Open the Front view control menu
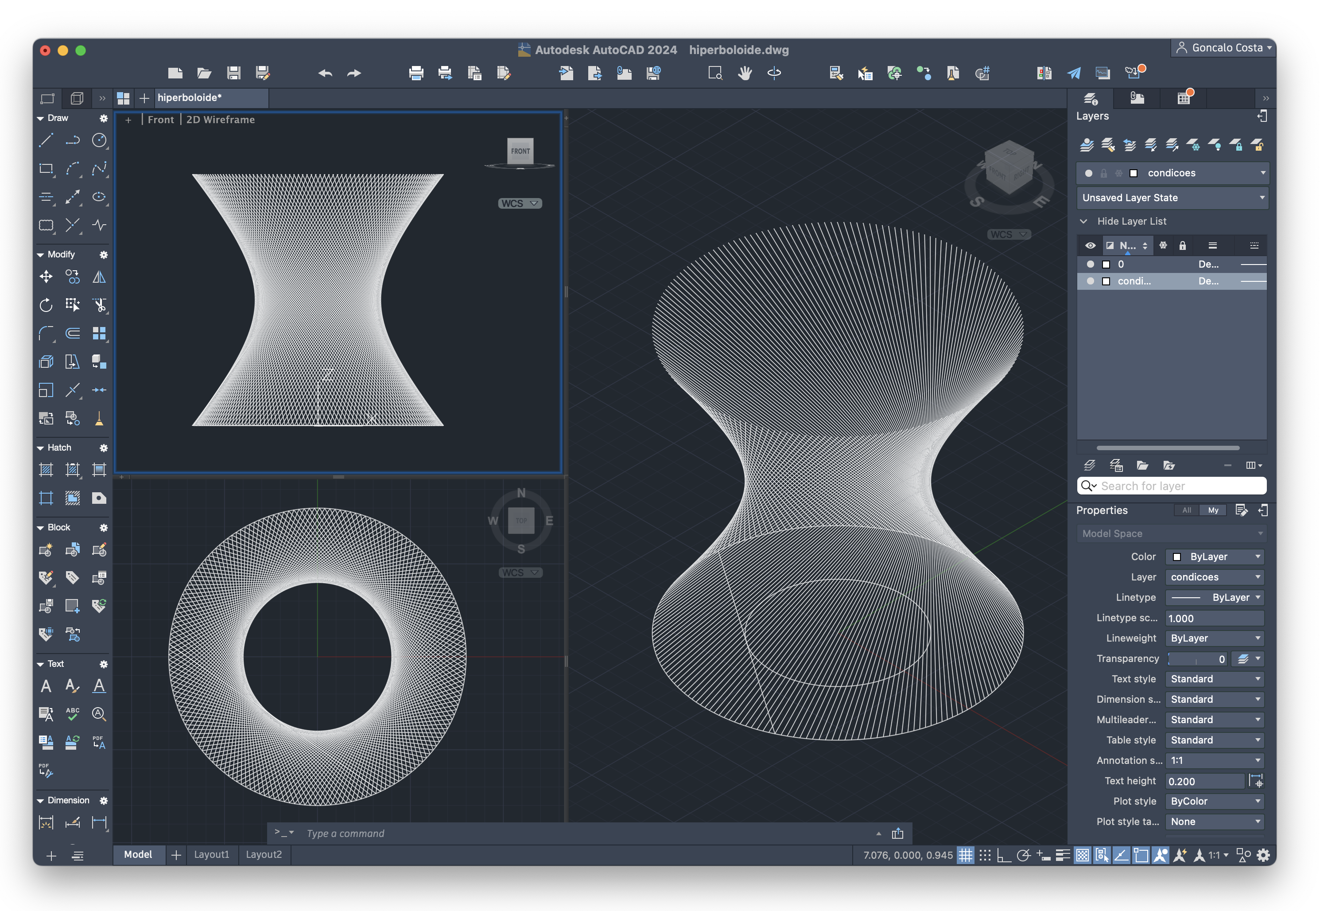The height and width of the screenshot is (911, 1320). pyautogui.click(x=160, y=120)
